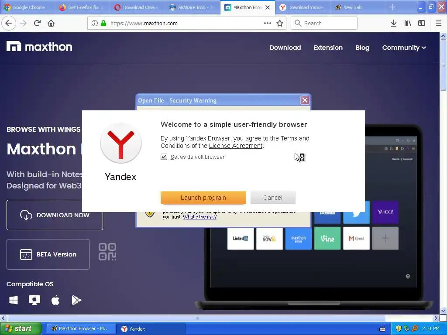The image size is (447, 335).
Task: Click the BETA Version button
Action: 48,254
